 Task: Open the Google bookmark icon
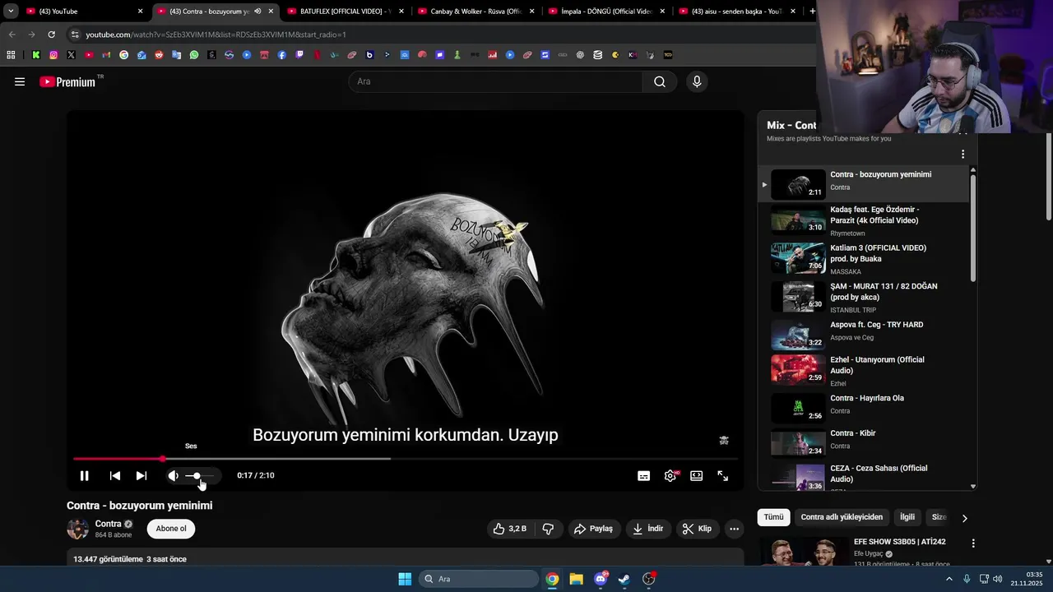[x=123, y=55]
